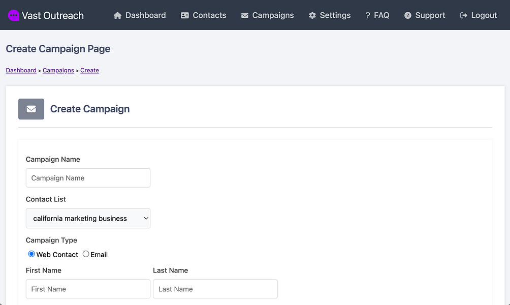Screen dimensions: 510x305
Task: Click the Create breadcrumb link
Action: pos(89,71)
